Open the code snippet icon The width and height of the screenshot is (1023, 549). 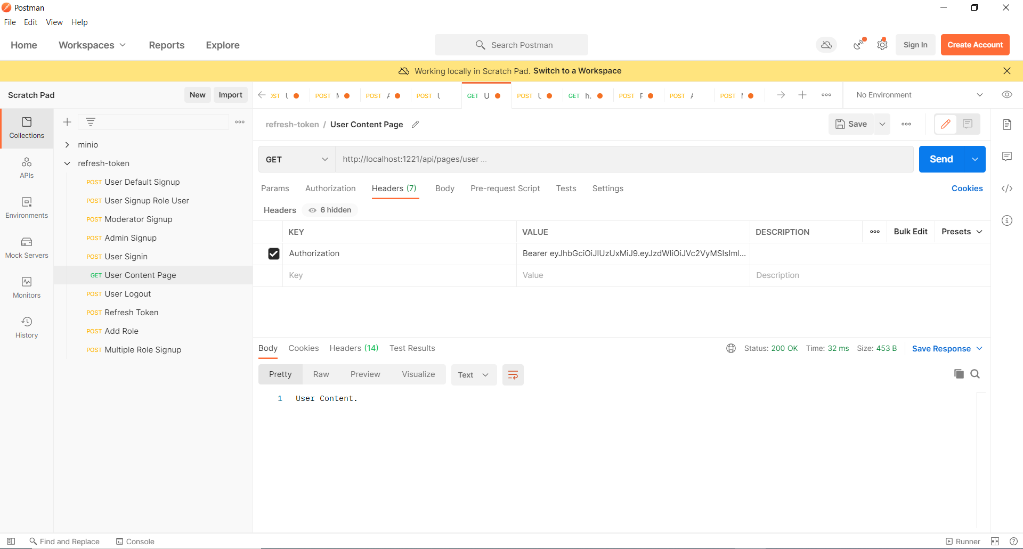(1007, 189)
